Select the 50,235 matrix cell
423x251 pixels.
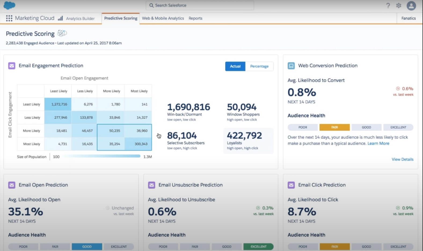111,131
